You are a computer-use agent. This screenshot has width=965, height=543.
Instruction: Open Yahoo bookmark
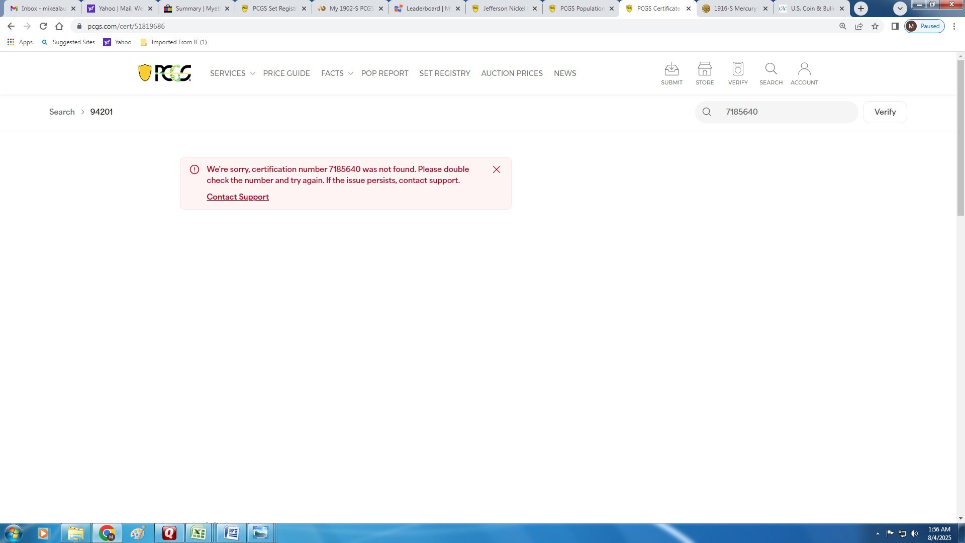tap(118, 42)
